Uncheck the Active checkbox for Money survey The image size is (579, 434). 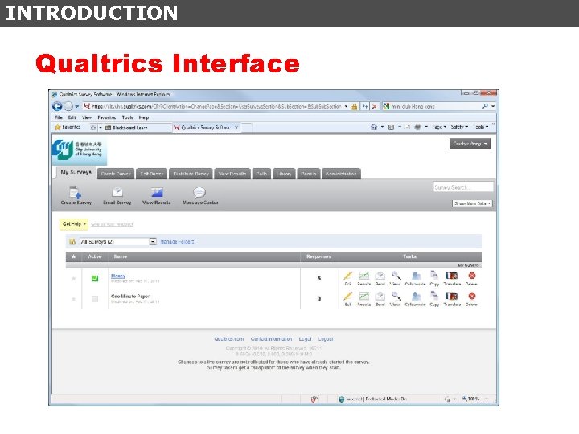(95, 278)
